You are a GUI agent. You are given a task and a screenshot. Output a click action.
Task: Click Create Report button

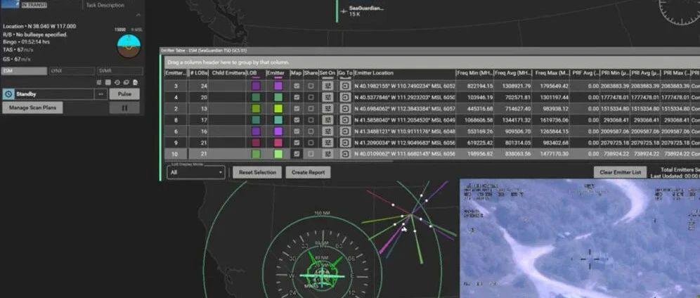pyautogui.click(x=308, y=172)
